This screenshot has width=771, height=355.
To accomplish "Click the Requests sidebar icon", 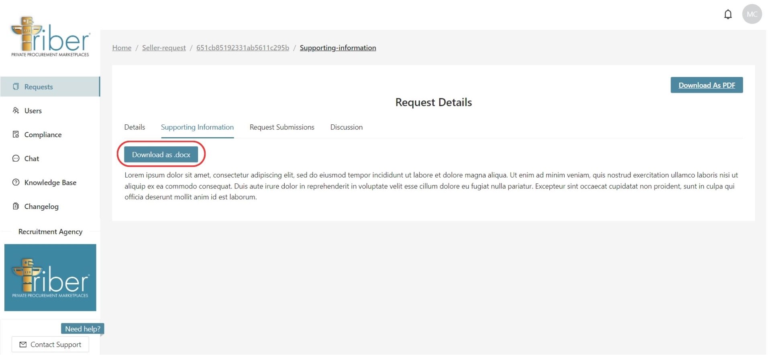I will (16, 87).
